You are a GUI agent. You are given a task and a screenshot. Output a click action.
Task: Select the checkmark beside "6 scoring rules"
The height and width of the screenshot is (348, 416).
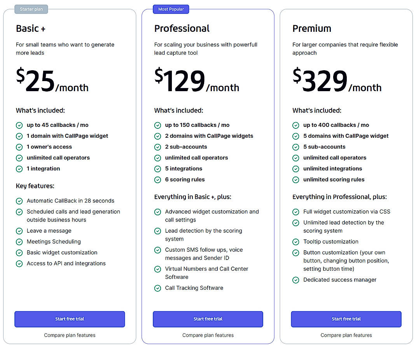pyautogui.click(x=157, y=180)
